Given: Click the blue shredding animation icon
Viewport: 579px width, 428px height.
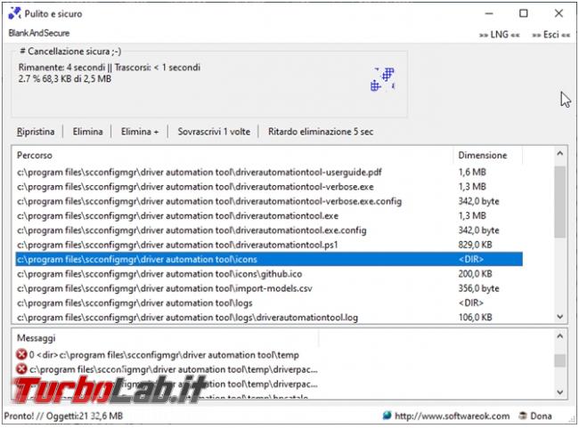Looking at the screenshot, I should (382, 79).
